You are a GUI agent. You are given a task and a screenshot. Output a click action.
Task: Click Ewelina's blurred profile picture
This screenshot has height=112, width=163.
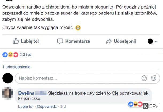click(7, 94)
